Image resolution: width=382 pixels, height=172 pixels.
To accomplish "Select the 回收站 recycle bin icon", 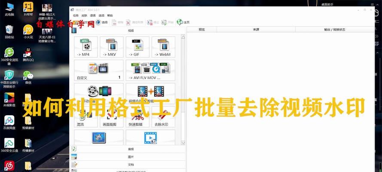I will point(9,32).
